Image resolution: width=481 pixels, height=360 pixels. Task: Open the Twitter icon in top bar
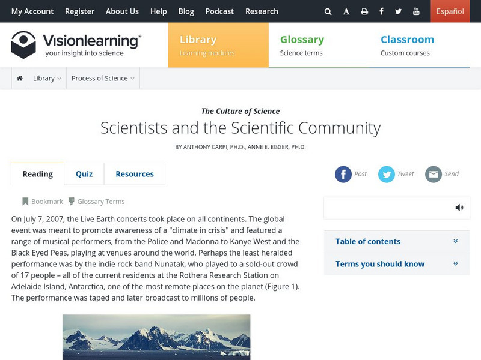[399, 11]
